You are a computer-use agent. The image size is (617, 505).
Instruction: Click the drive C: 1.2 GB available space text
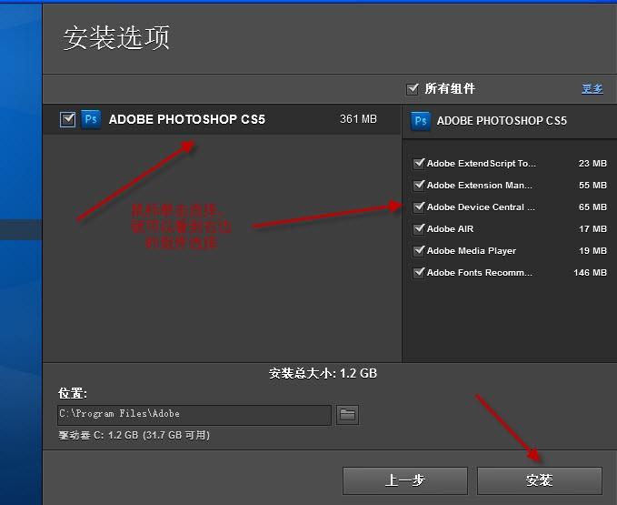tap(134, 435)
